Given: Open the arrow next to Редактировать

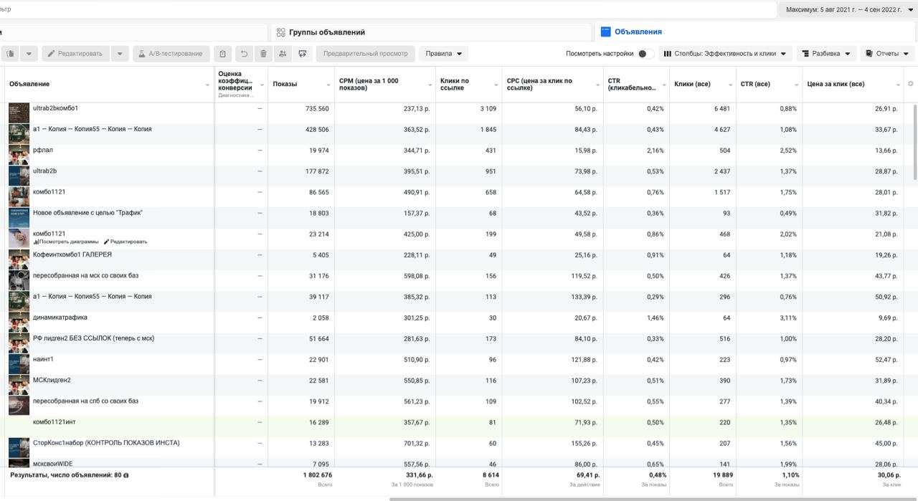Looking at the screenshot, I should coord(120,54).
